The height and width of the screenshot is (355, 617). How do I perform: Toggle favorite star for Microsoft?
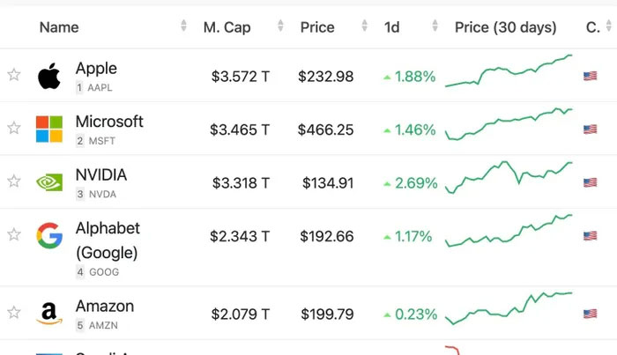(x=14, y=129)
